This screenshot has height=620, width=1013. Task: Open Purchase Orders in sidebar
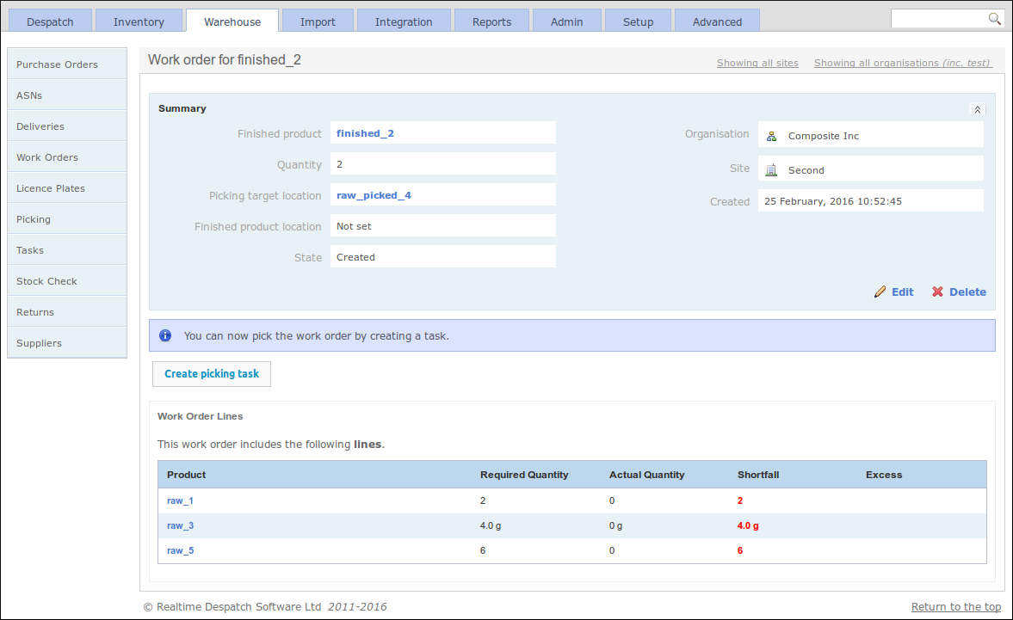pos(67,64)
